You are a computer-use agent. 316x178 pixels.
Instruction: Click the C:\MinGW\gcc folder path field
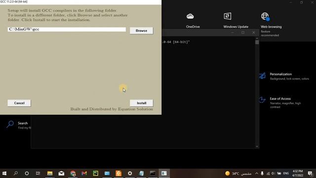pos(67,29)
